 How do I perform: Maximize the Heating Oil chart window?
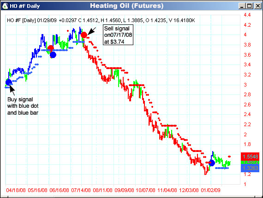click(250, 6)
